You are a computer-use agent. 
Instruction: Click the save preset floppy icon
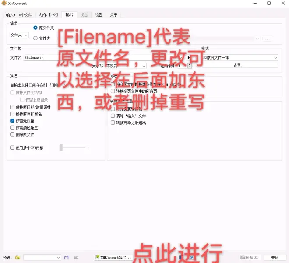click(67, 258)
